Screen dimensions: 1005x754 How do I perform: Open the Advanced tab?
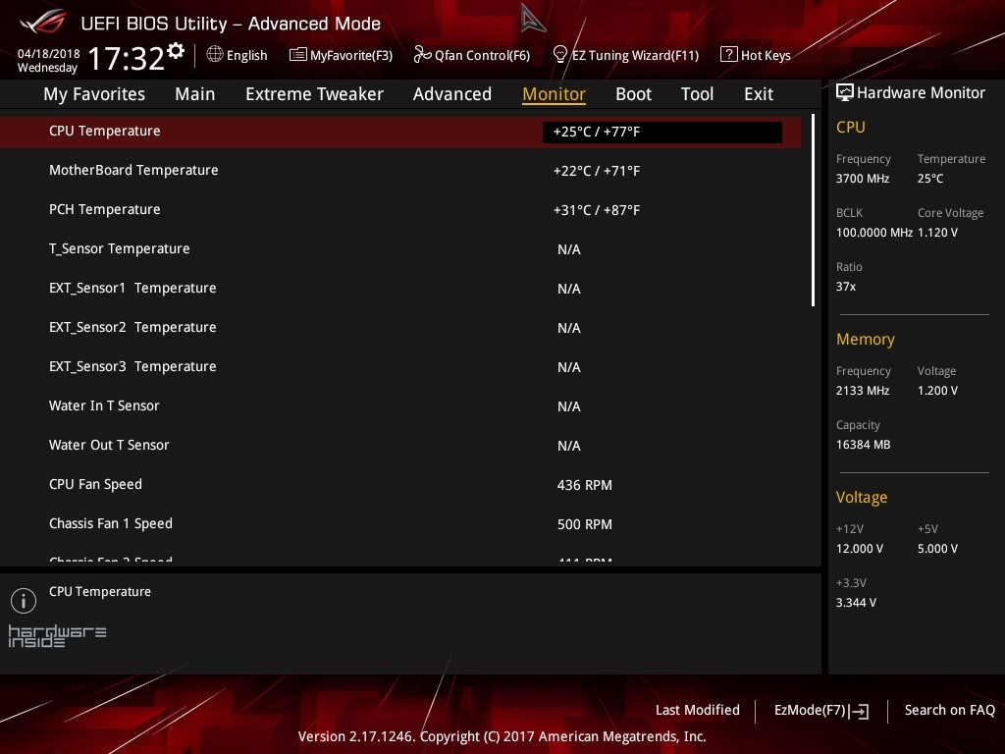pyautogui.click(x=451, y=94)
